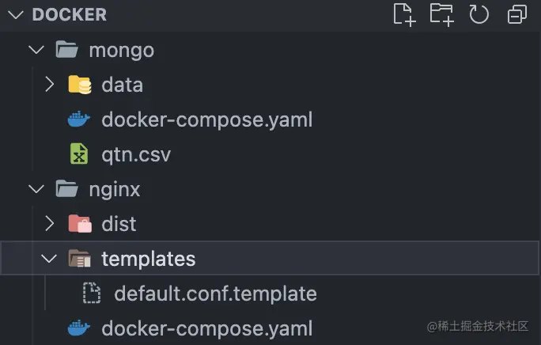541x345 pixels.
Task: Open nginx docker-compose.yaml at bottom
Action: coord(207,328)
